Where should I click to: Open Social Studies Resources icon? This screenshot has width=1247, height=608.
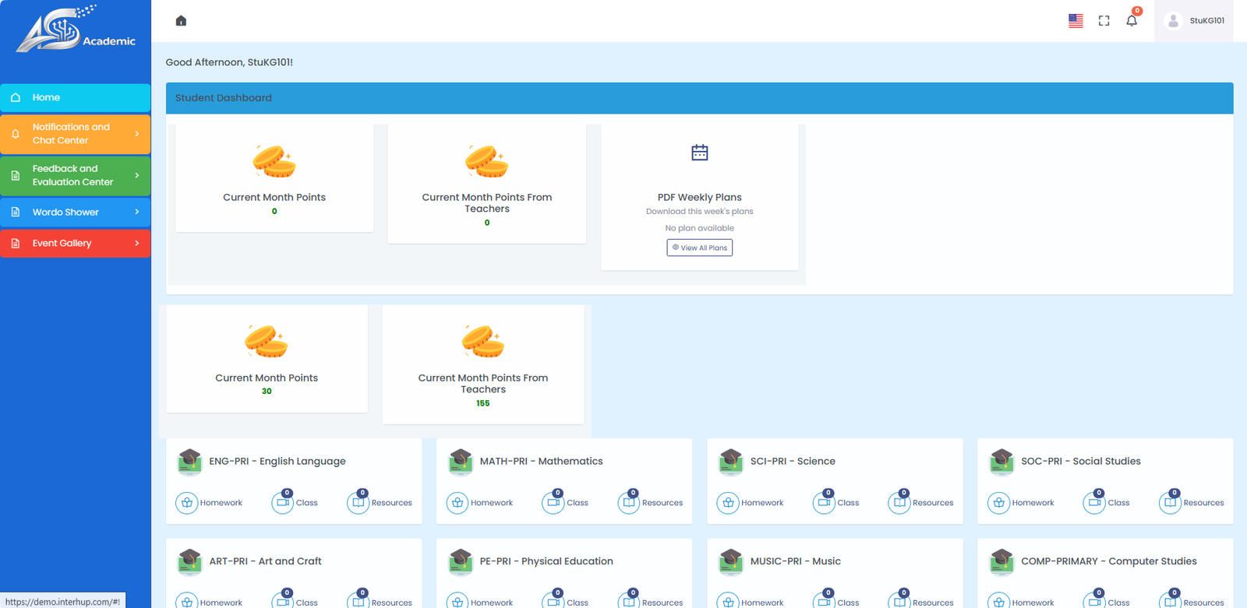tap(1170, 503)
